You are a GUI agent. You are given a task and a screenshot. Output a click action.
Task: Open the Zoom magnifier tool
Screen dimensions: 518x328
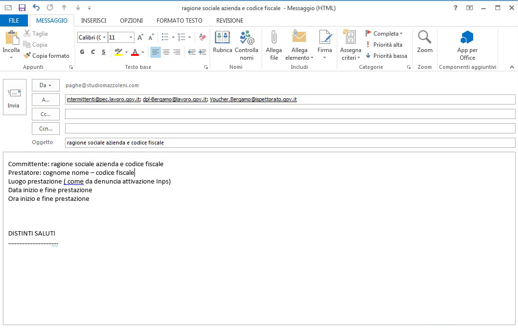(425, 42)
